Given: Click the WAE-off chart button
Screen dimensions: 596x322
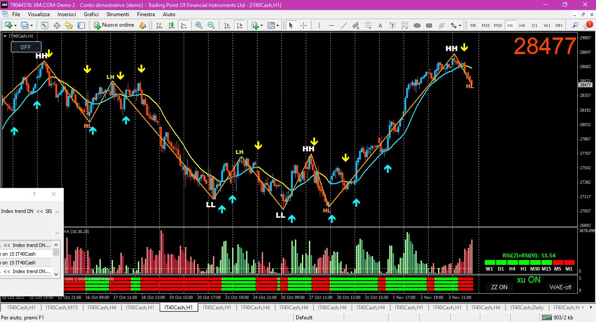Looking at the screenshot, I should tap(560, 287).
